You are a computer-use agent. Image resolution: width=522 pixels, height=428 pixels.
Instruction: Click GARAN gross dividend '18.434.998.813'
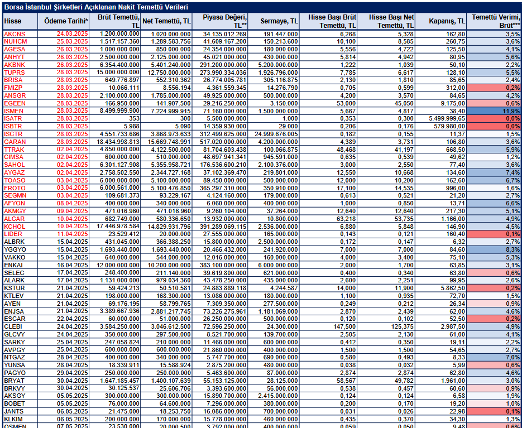click(x=118, y=141)
